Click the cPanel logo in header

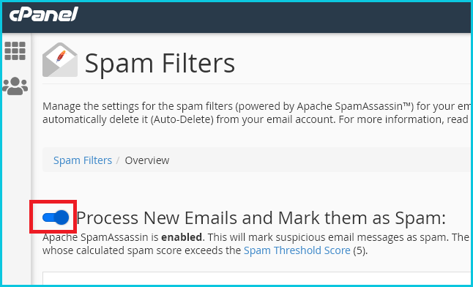click(x=44, y=15)
